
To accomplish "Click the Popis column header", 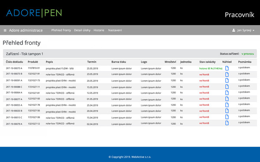I will point(49,62).
